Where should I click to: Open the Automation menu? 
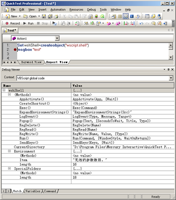[x=58, y=10]
